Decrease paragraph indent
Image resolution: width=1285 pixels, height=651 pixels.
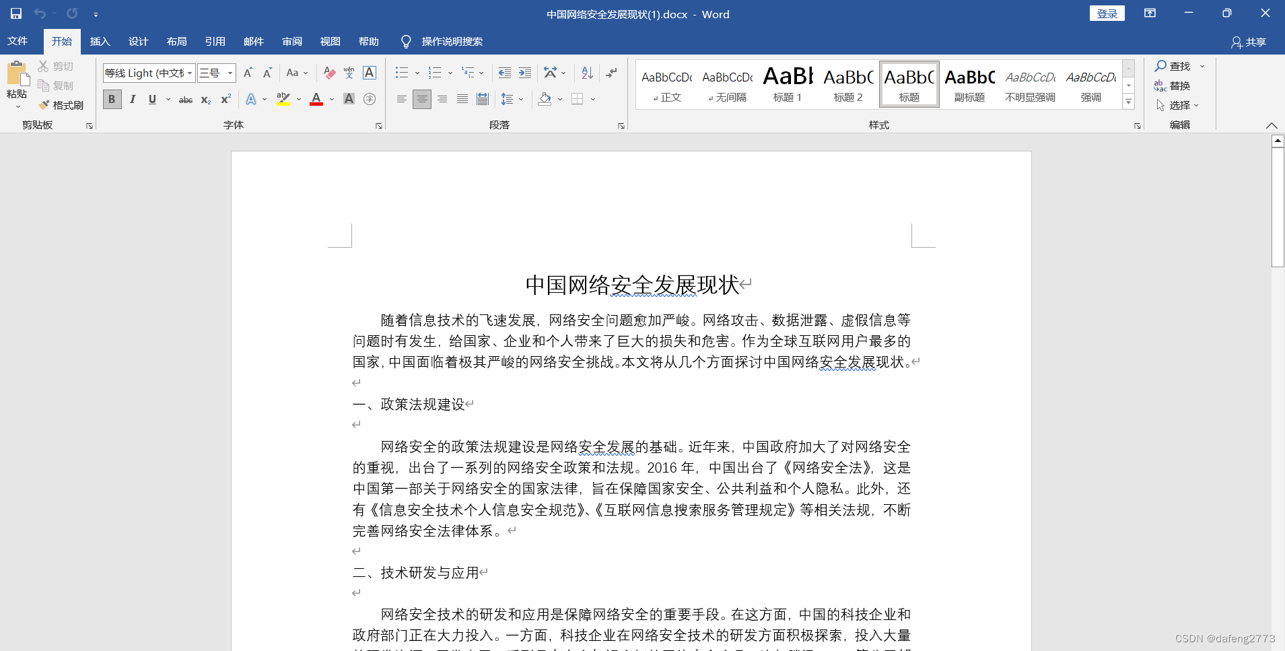click(x=504, y=73)
